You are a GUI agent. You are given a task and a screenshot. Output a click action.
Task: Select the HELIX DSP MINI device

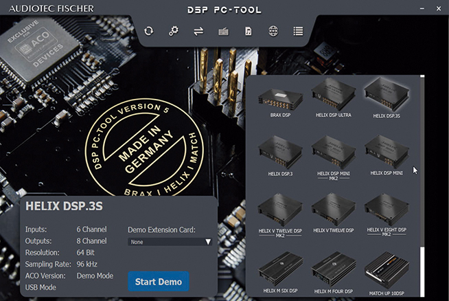(387, 156)
